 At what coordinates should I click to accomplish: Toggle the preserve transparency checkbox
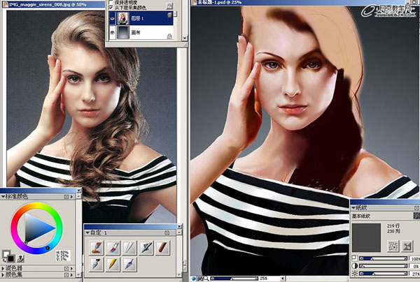[111, 2]
